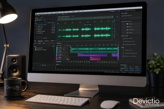
Task: Mute the Invité 1 track with M
Action: [65, 48]
